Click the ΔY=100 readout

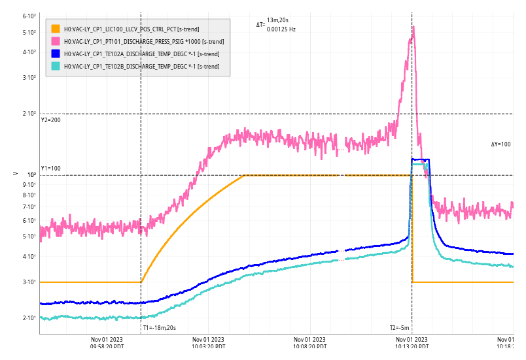tap(500, 144)
